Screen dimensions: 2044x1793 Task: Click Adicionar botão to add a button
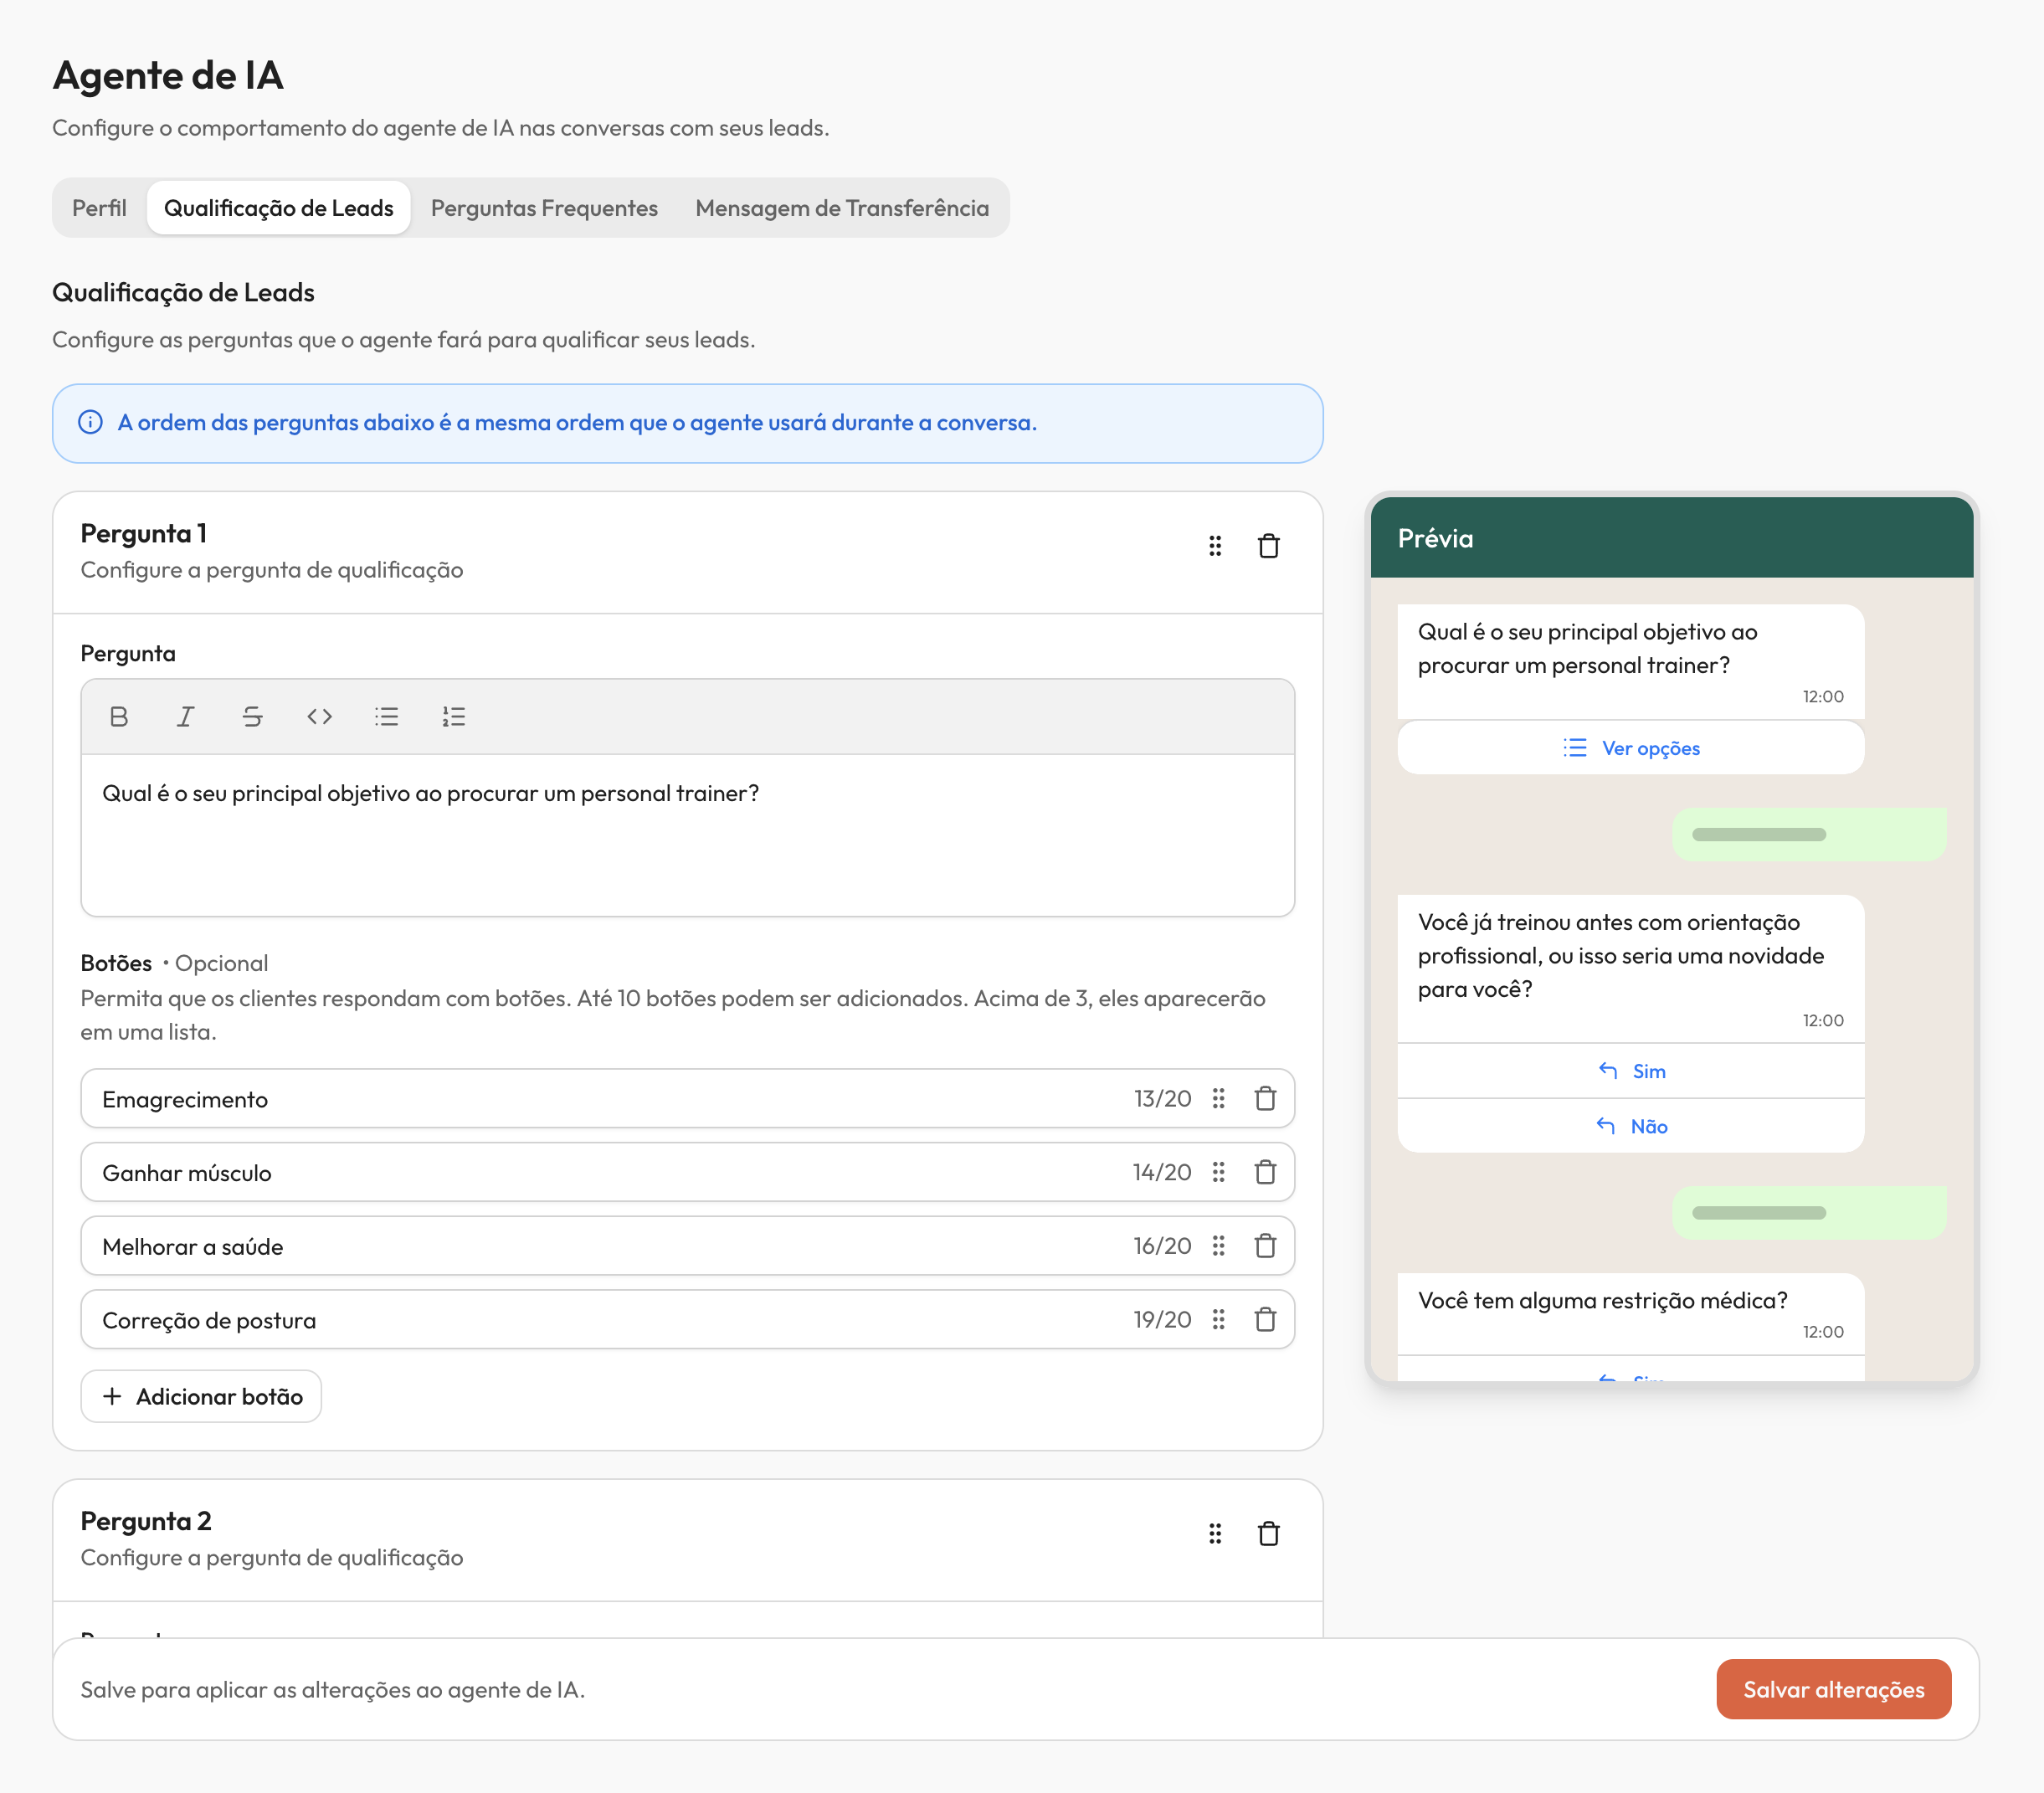pyautogui.click(x=201, y=1396)
